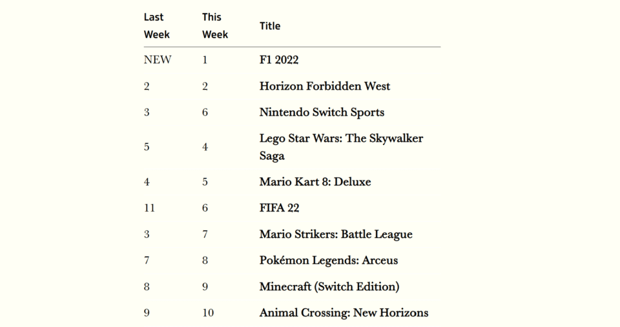Click the FIFA 22 title
The height and width of the screenshot is (327, 620).
(279, 208)
